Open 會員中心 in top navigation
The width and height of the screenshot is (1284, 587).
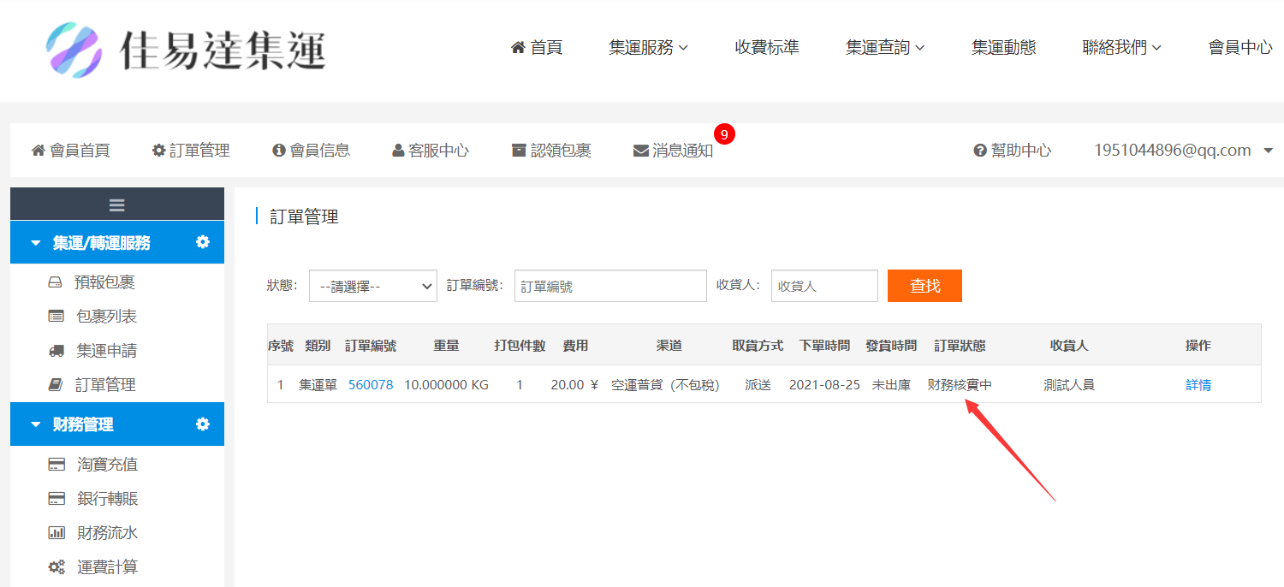(1240, 48)
